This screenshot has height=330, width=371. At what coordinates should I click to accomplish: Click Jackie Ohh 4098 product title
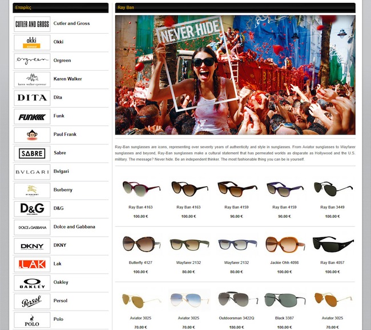(284, 262)
